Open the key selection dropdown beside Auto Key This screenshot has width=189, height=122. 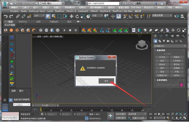point(137,114)
